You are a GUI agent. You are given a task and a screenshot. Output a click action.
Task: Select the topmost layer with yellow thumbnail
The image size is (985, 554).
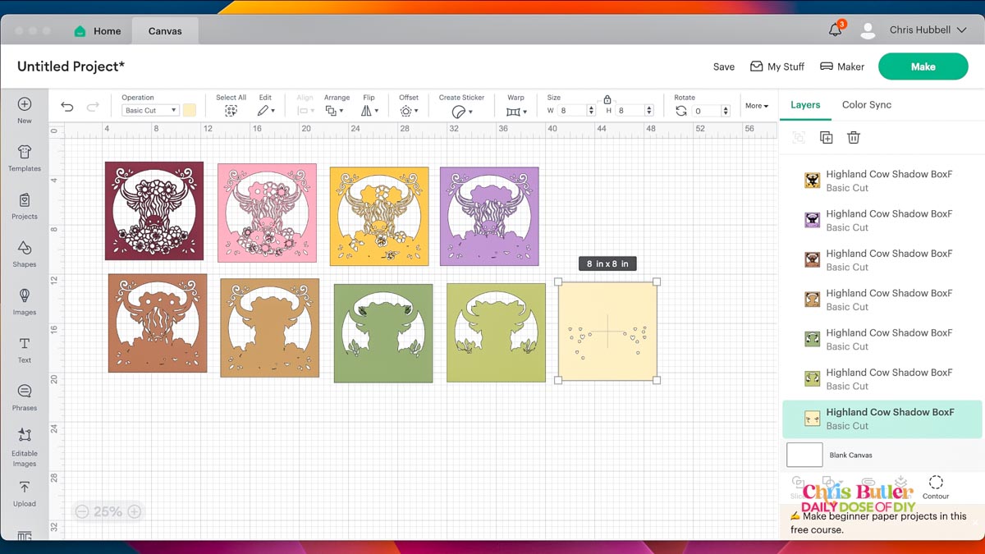tap(881, 181)
